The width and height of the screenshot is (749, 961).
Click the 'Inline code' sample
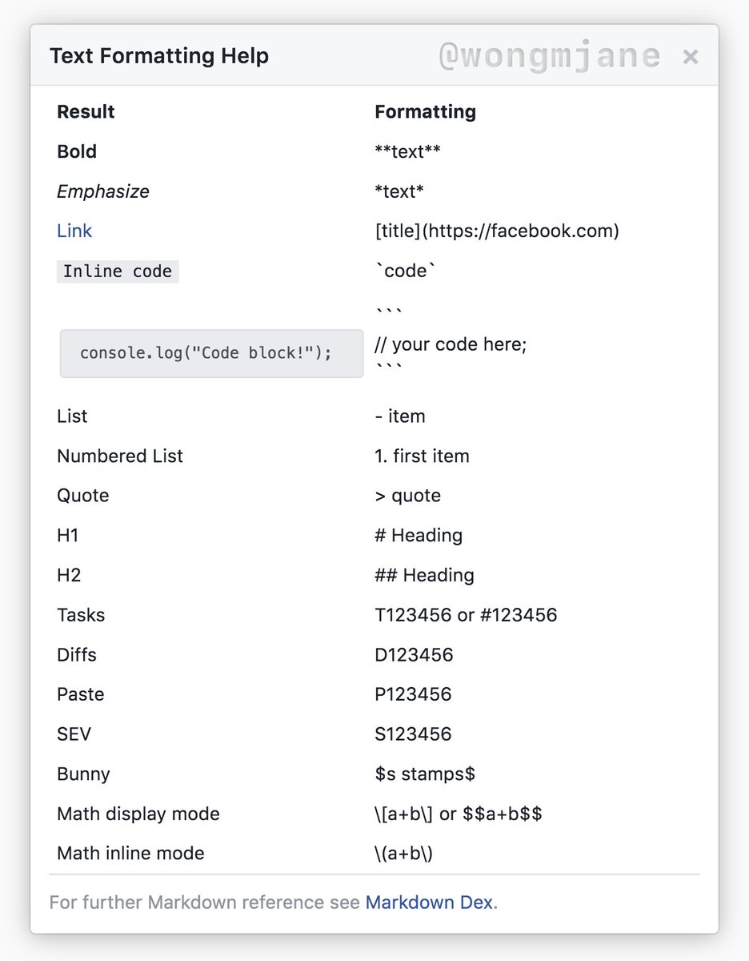[x=118, y=271]
